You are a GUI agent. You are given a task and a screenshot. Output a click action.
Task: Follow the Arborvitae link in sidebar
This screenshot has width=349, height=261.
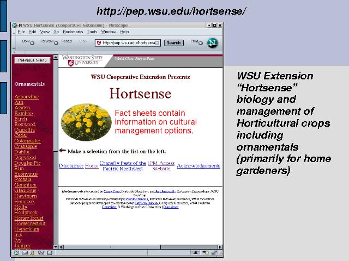point(26,96)
